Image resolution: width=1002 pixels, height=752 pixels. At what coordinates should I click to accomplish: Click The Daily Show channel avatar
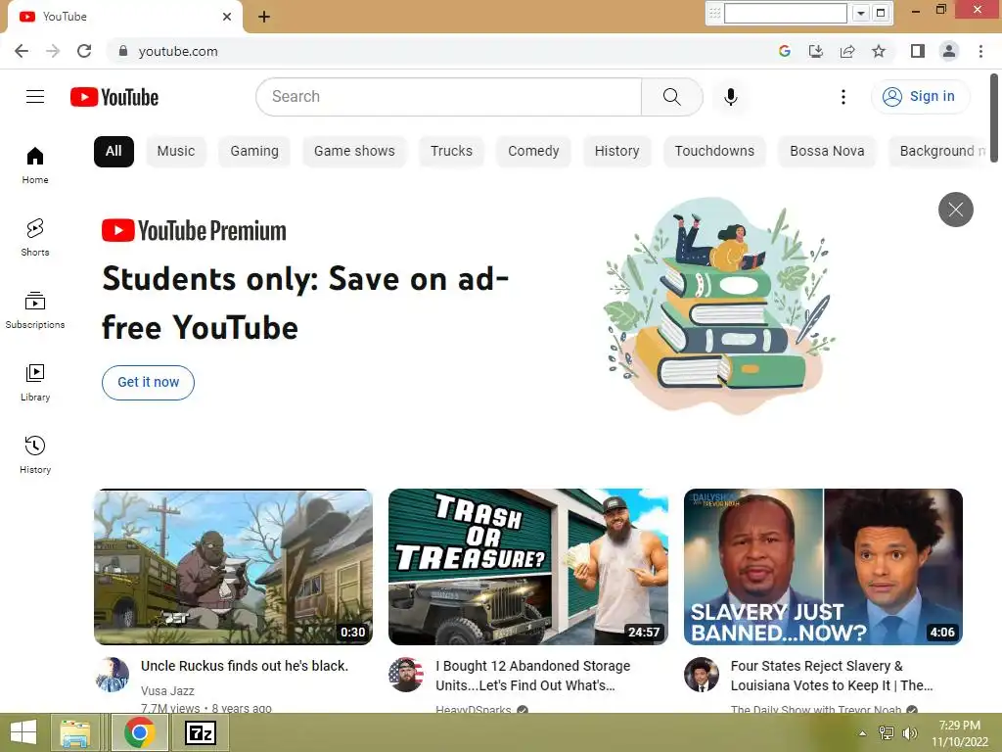701,675
